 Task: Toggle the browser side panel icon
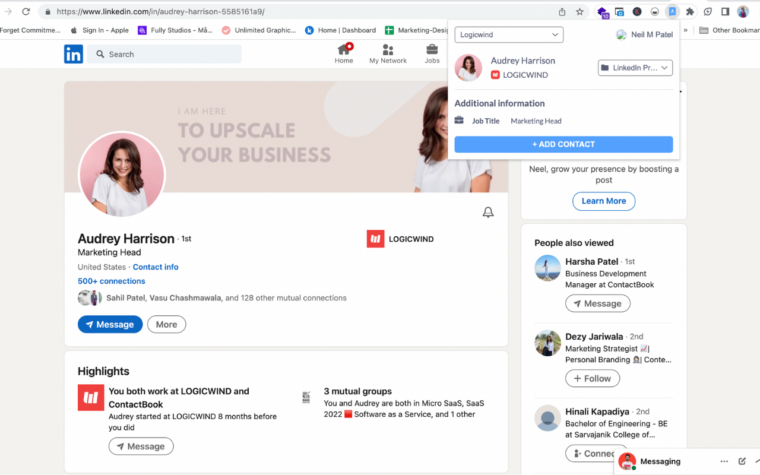(725, 11)
